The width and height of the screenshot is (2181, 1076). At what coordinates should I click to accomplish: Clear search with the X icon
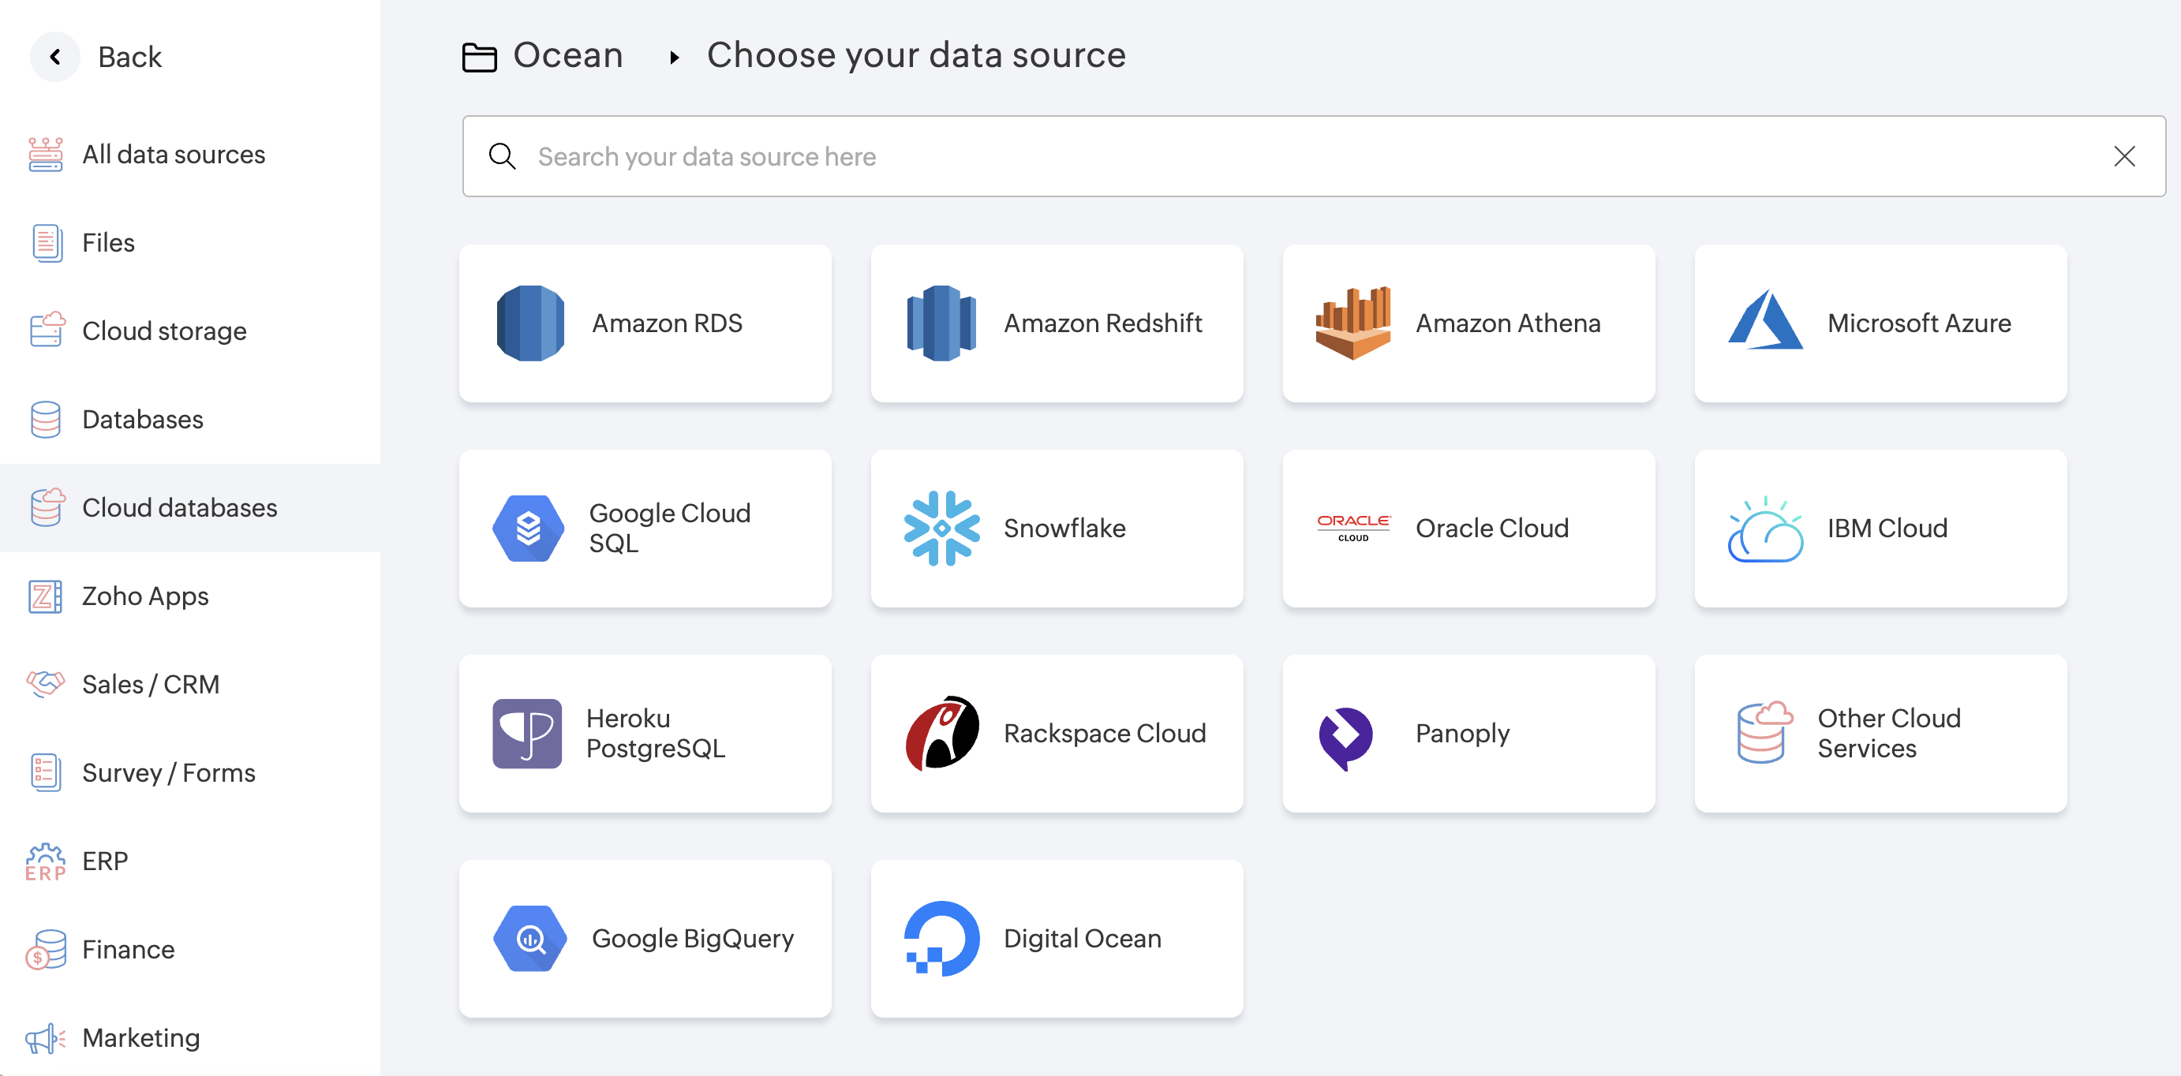click(2123, 157)
